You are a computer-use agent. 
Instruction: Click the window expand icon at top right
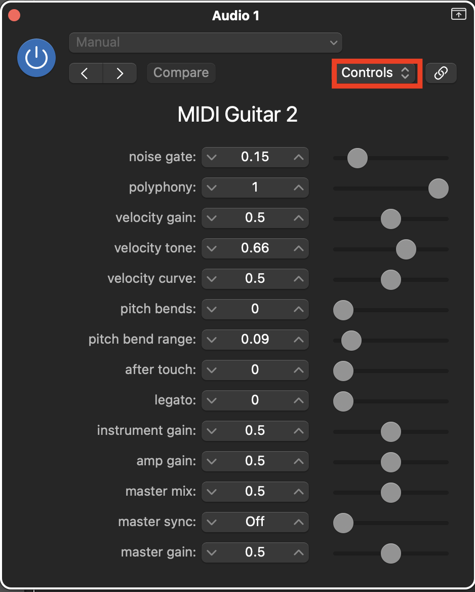coord(458,14)
